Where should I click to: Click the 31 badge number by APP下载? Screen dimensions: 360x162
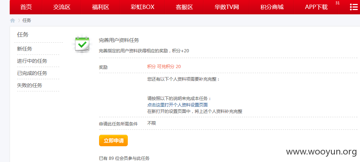tap(337, 3)
